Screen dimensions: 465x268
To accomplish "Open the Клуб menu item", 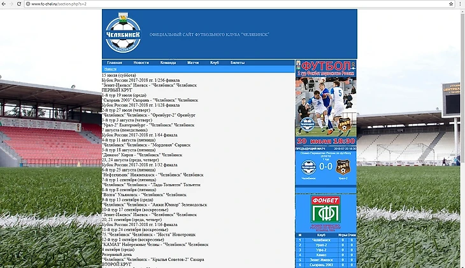I will tap(215, 63).
